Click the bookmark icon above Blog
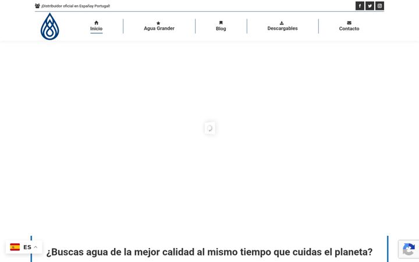This screenshot has height=262, width=419. [221, 23]
